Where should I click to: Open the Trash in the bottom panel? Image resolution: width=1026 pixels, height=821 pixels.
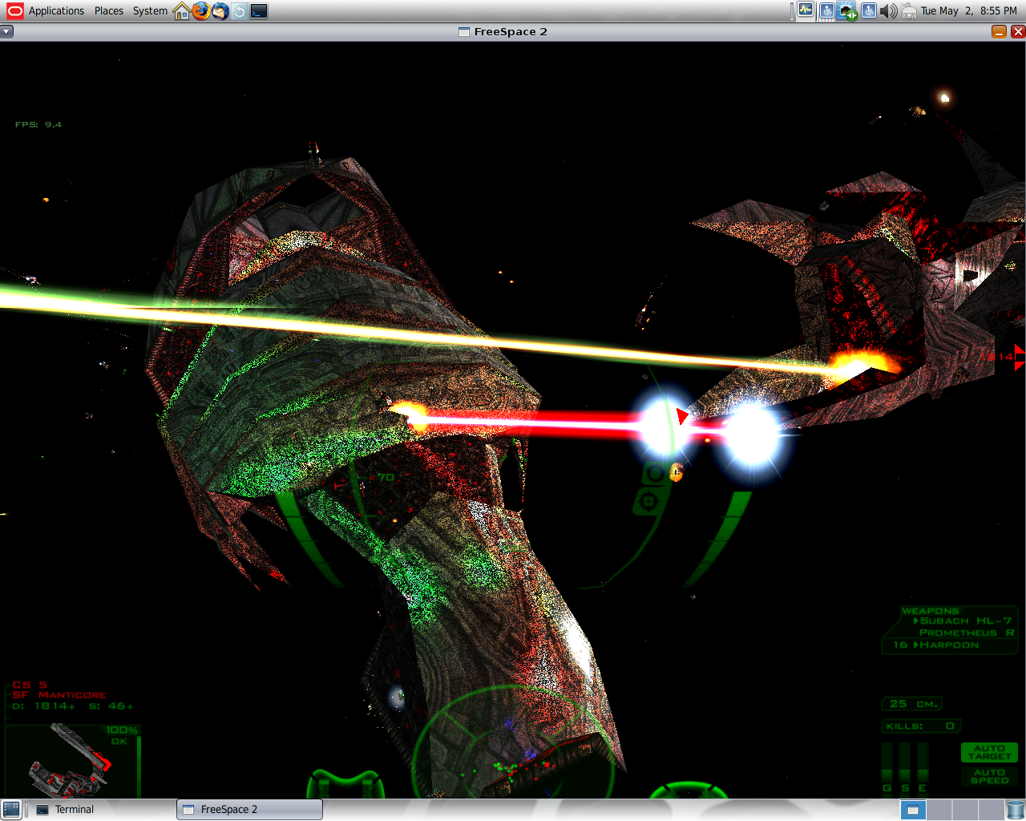pyautogui.click(x=1016, y=809)
